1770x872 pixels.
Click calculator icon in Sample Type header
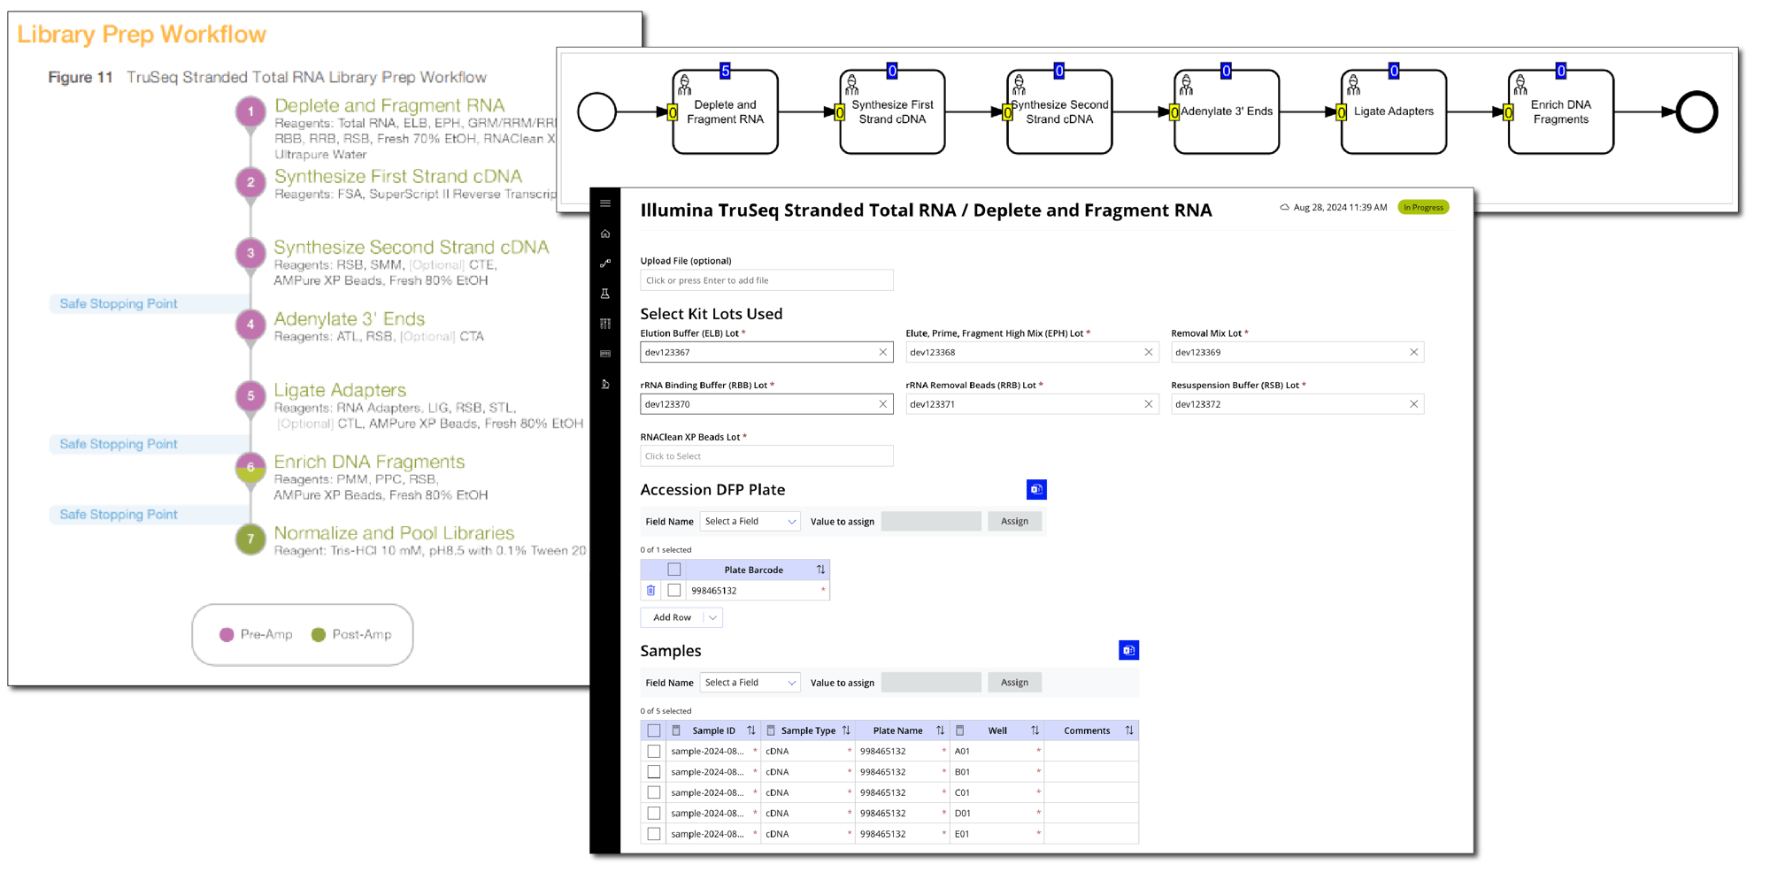[x=771, y=730]
